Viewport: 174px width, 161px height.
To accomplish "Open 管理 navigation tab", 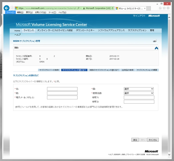I will click(x=152, y=30).
